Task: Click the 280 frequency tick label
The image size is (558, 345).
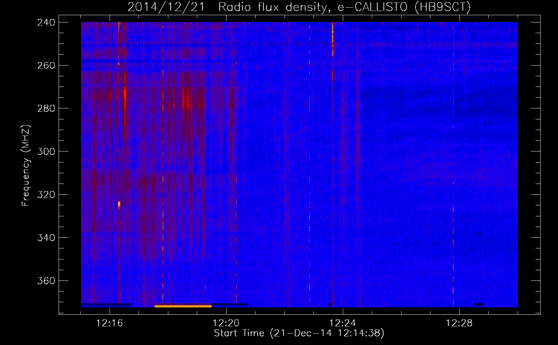Action: click(x=46, y=109)
